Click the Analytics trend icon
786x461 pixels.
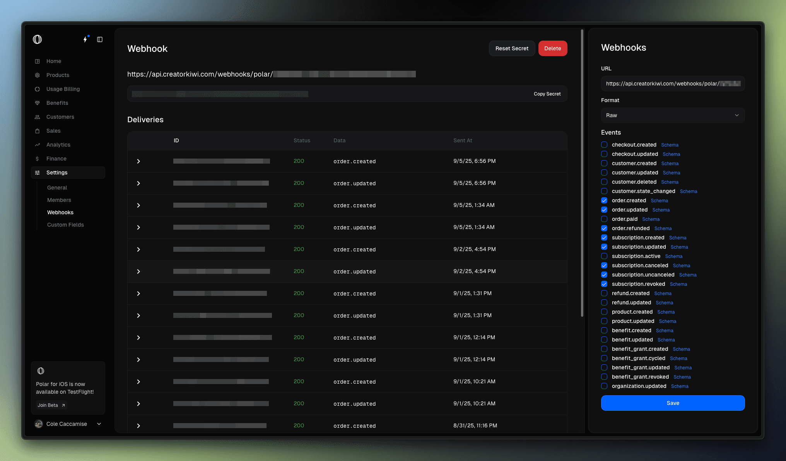(37, 145)
